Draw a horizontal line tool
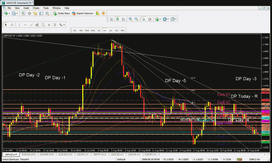The image size is (272, 163). tap(25, 25)
